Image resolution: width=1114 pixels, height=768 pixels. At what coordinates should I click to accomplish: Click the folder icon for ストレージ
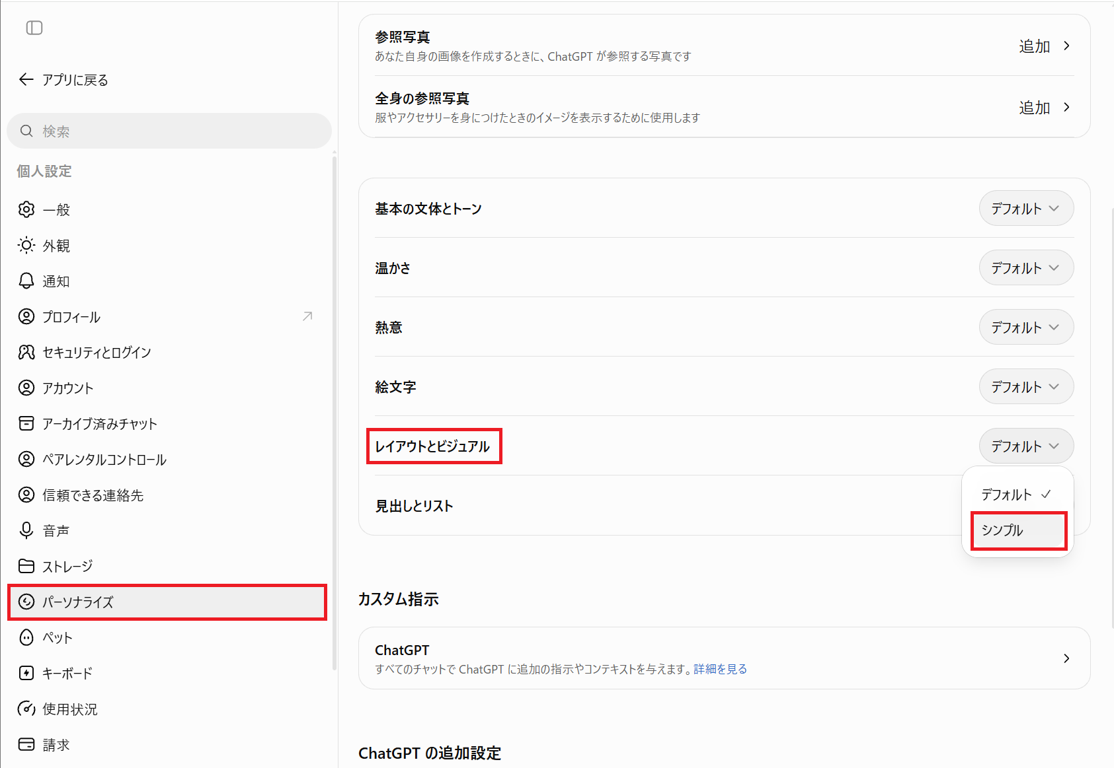click(26, 566)
